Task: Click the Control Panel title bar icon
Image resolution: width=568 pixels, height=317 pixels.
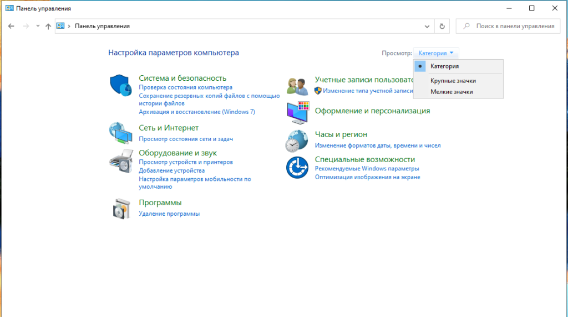Action: click(x=9, y=8)
